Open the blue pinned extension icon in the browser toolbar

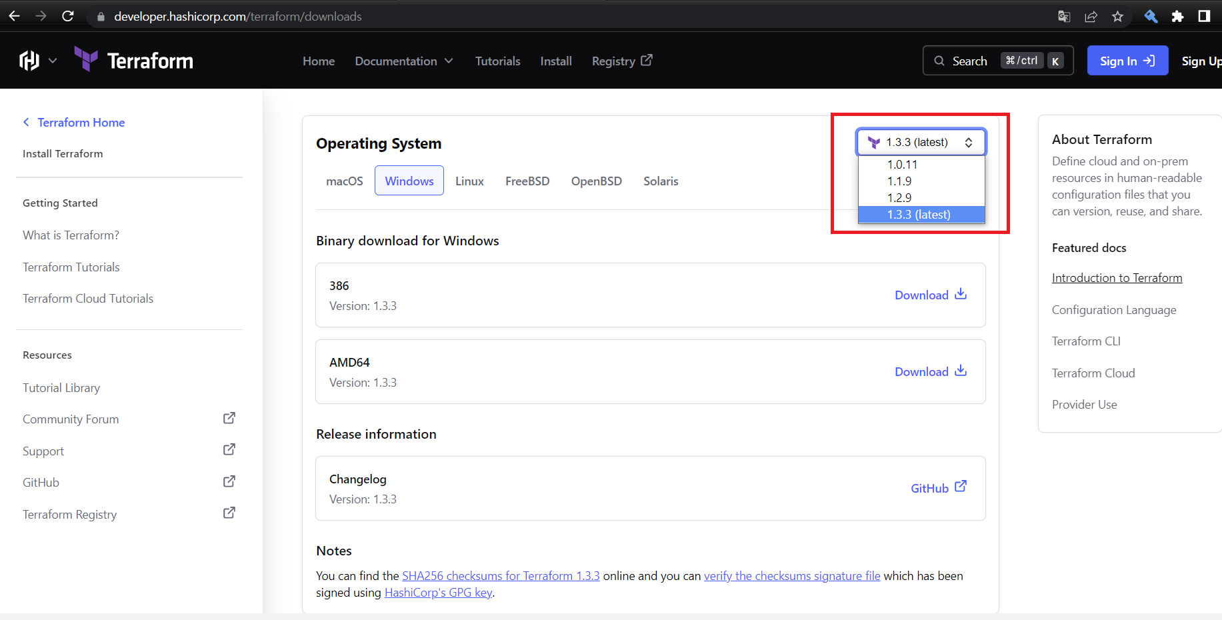pyautogui.click(x=1151, y=17)
